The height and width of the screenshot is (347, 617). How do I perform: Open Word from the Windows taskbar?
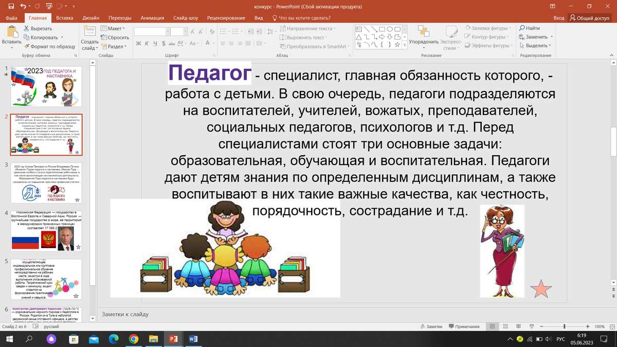coord(193,339)
